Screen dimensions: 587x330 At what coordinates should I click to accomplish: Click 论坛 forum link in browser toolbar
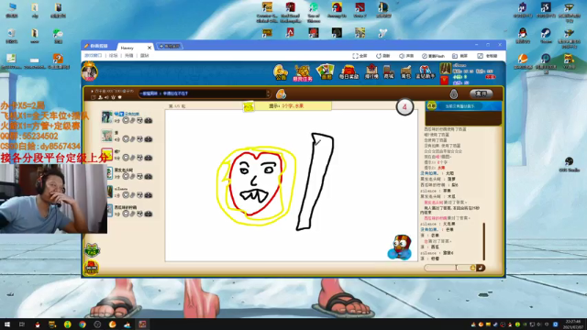(114, 55)
